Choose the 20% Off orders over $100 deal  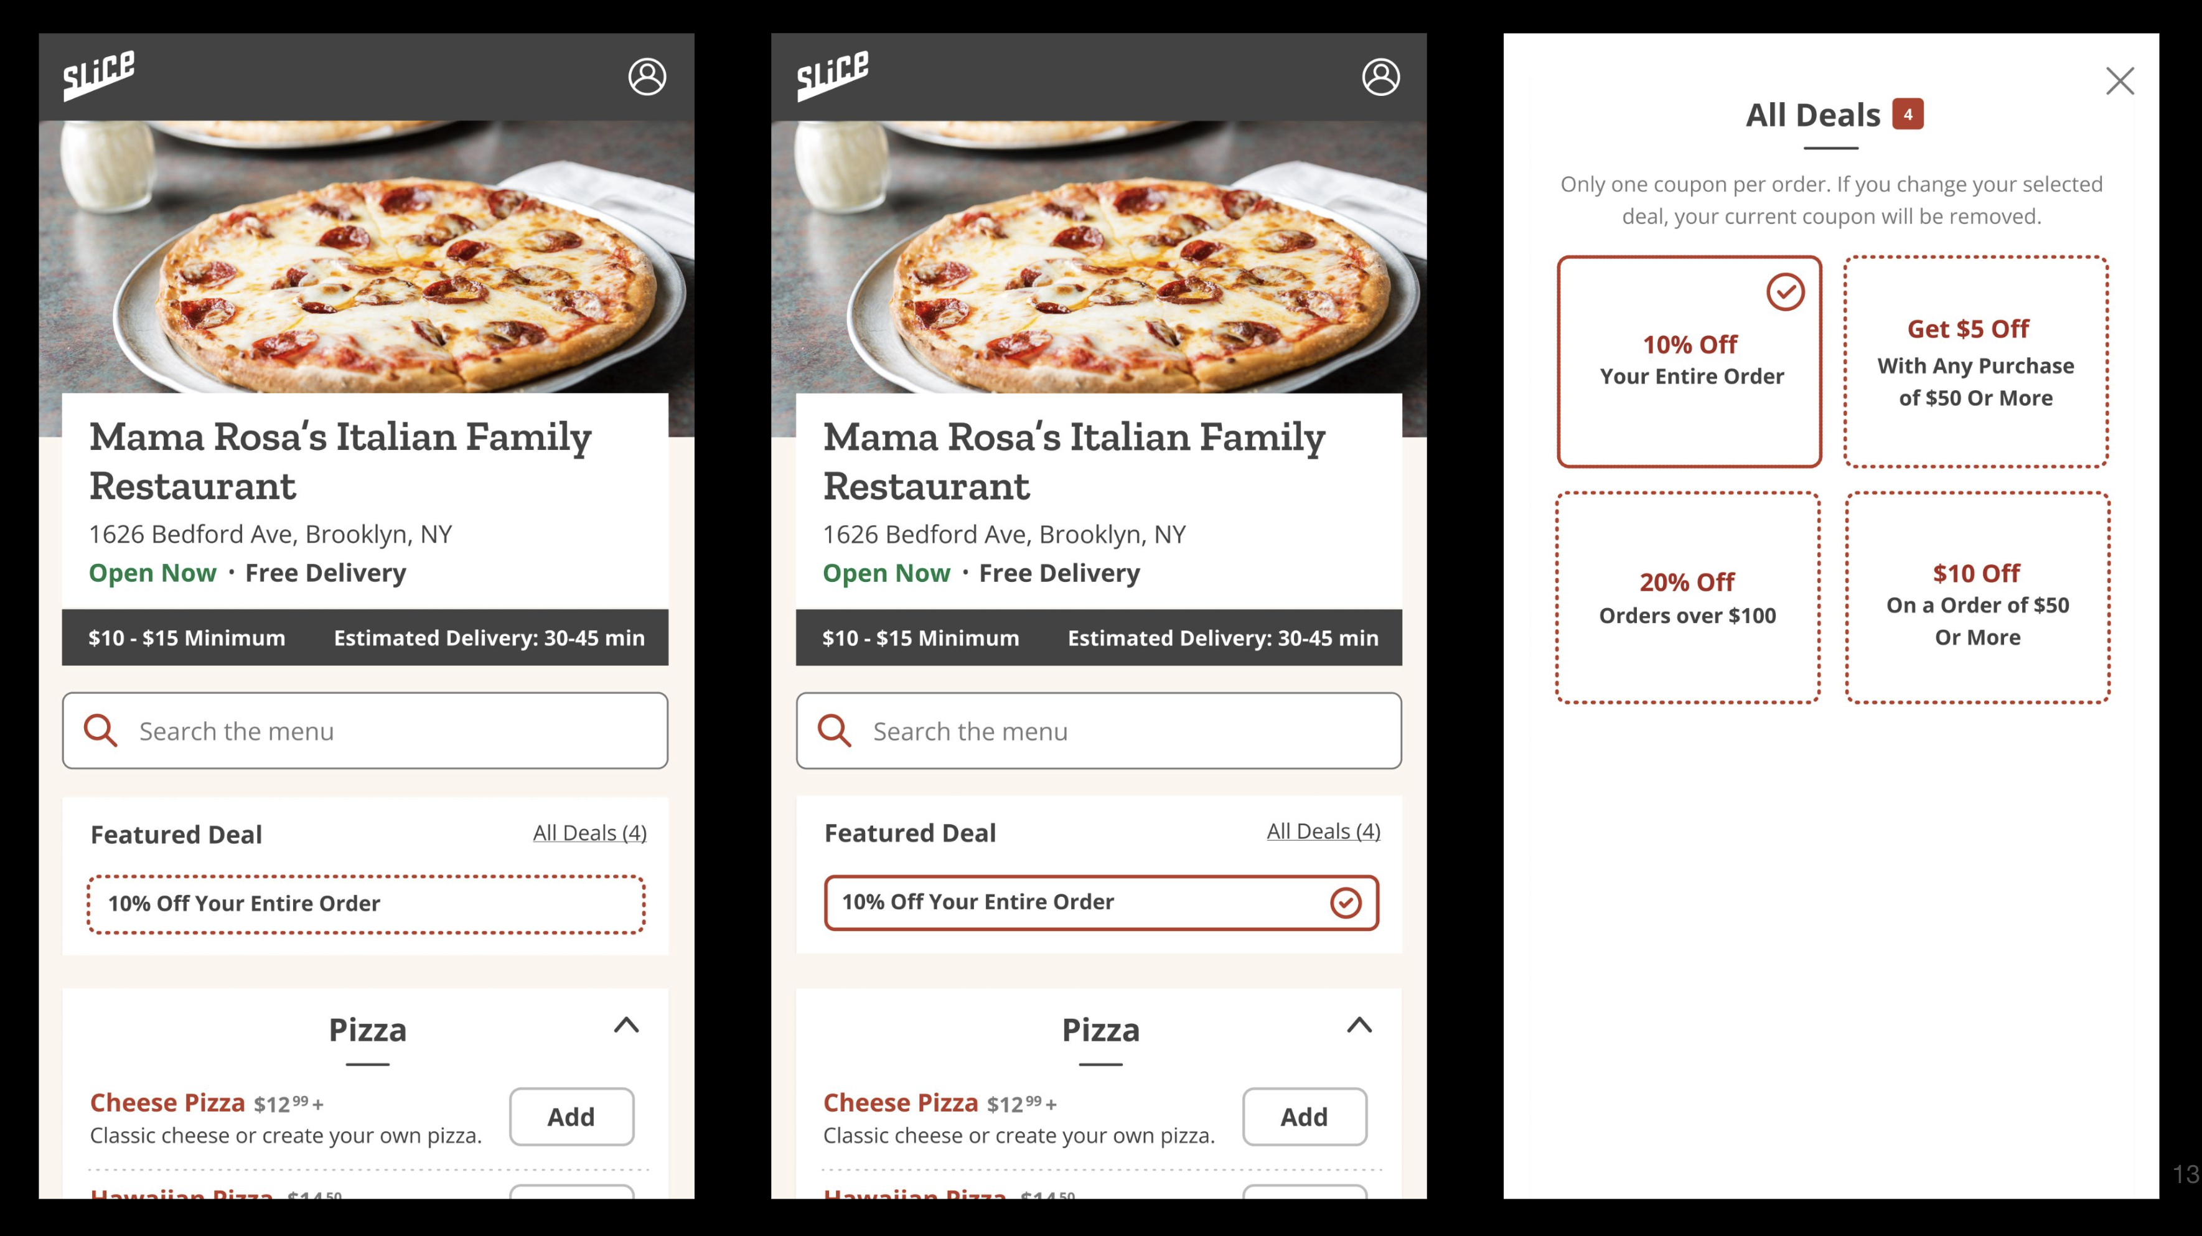click(x=1687, y=597)
